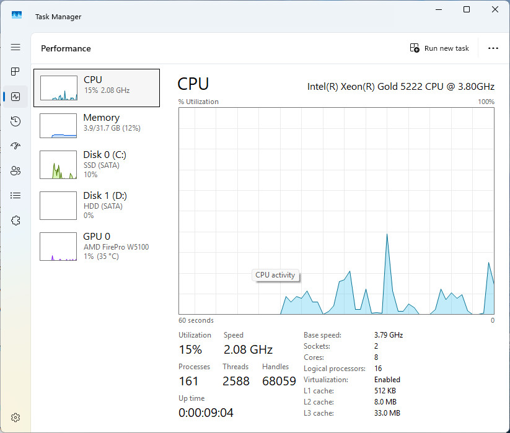Image resolution: width=510 pixels, height=433 pixels.
Task: Select Disk 0 (C:) SSD item
Action: 97,165
